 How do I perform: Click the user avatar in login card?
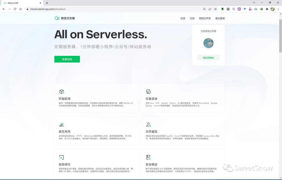208,43
